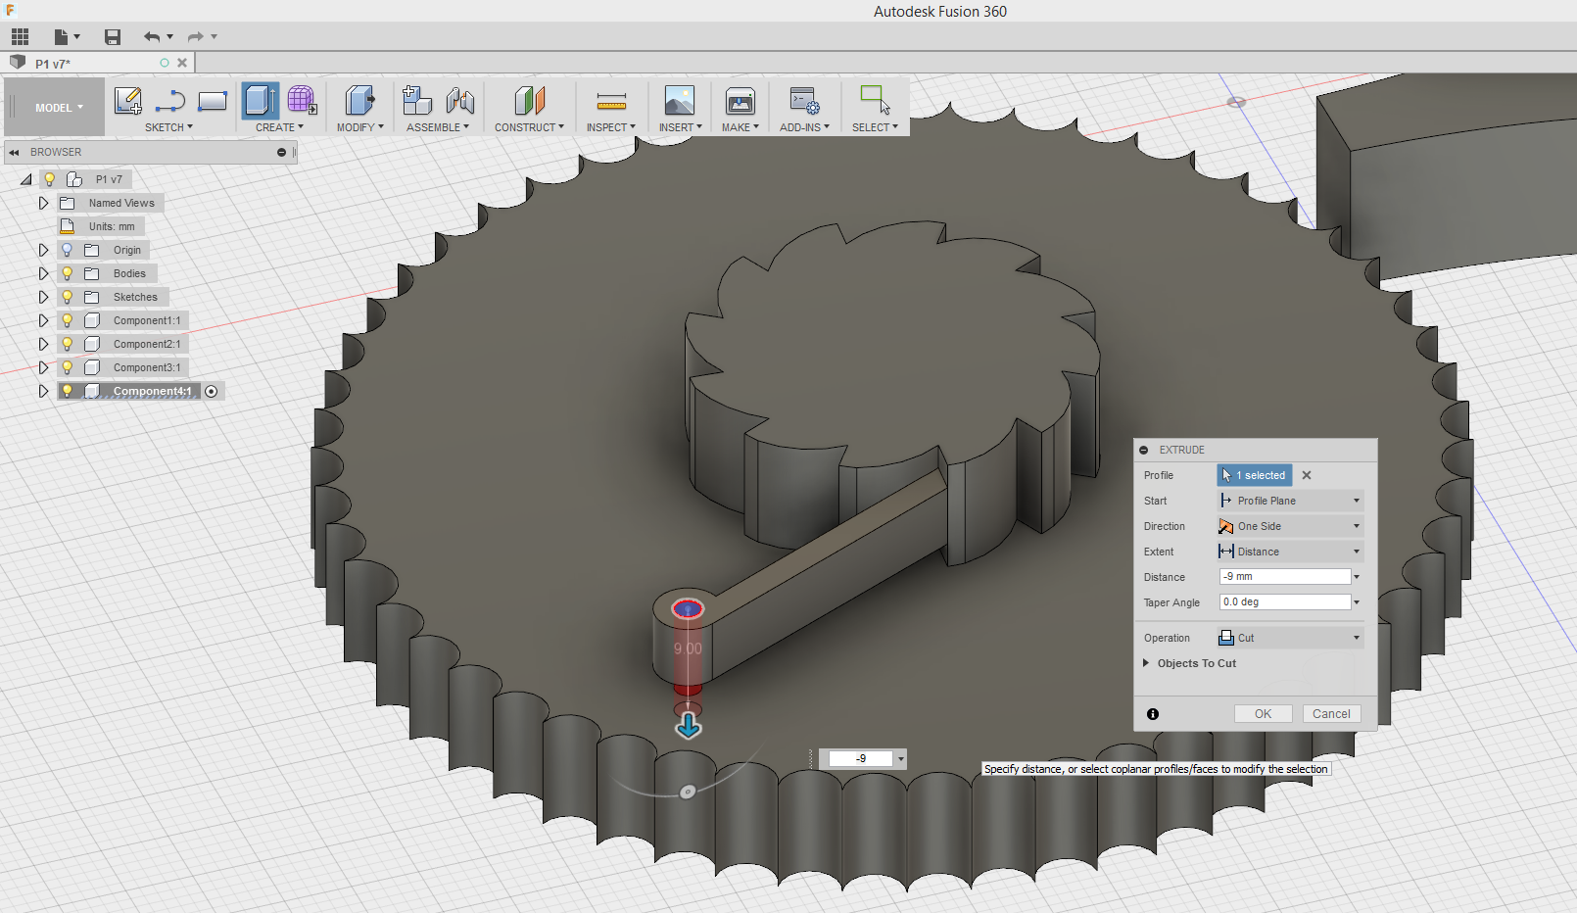Open the Create Form sculpt icon
The width and height of the screenshot is (1577, 913).
coord(303,100)
